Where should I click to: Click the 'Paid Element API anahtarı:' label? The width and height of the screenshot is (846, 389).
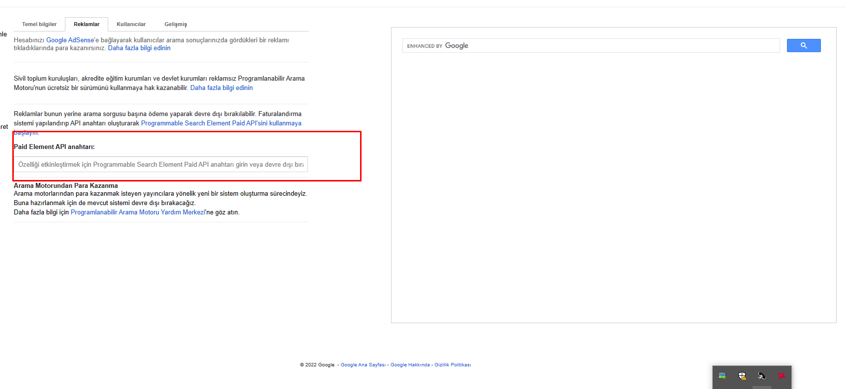(54, 147)
